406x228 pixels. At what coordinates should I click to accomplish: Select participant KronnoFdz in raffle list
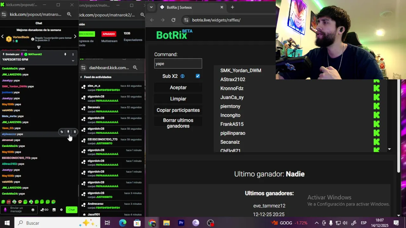232,88
